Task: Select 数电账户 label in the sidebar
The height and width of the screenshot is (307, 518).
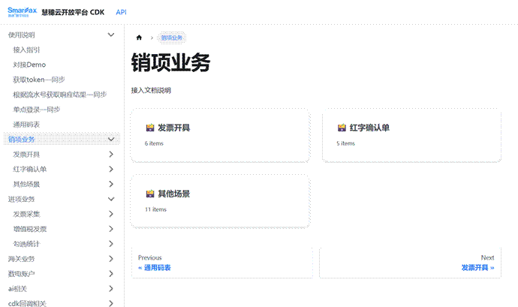Action: 22,274
